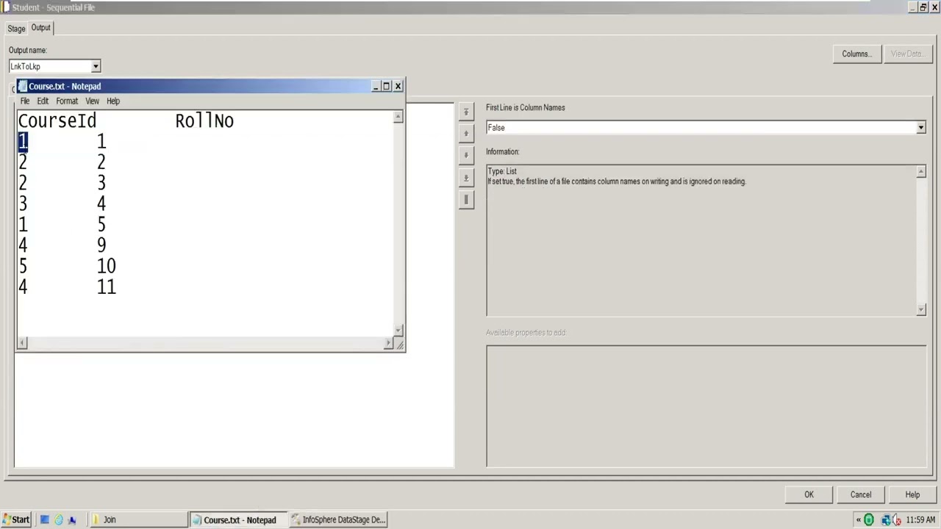Click the move-to-top arrow button
The image size is (941, 529).
(466, 112)
